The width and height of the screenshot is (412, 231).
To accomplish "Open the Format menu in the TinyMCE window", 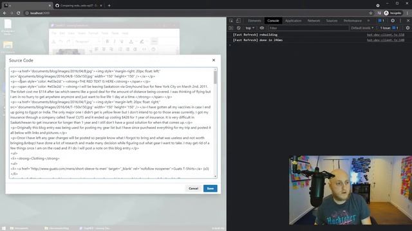I will pos(93,33).
